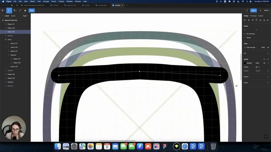Image resolution: width=271 pixels, height=152 pixels.
Task: Click the black stroke color swatch
Action: click(245, 63)
